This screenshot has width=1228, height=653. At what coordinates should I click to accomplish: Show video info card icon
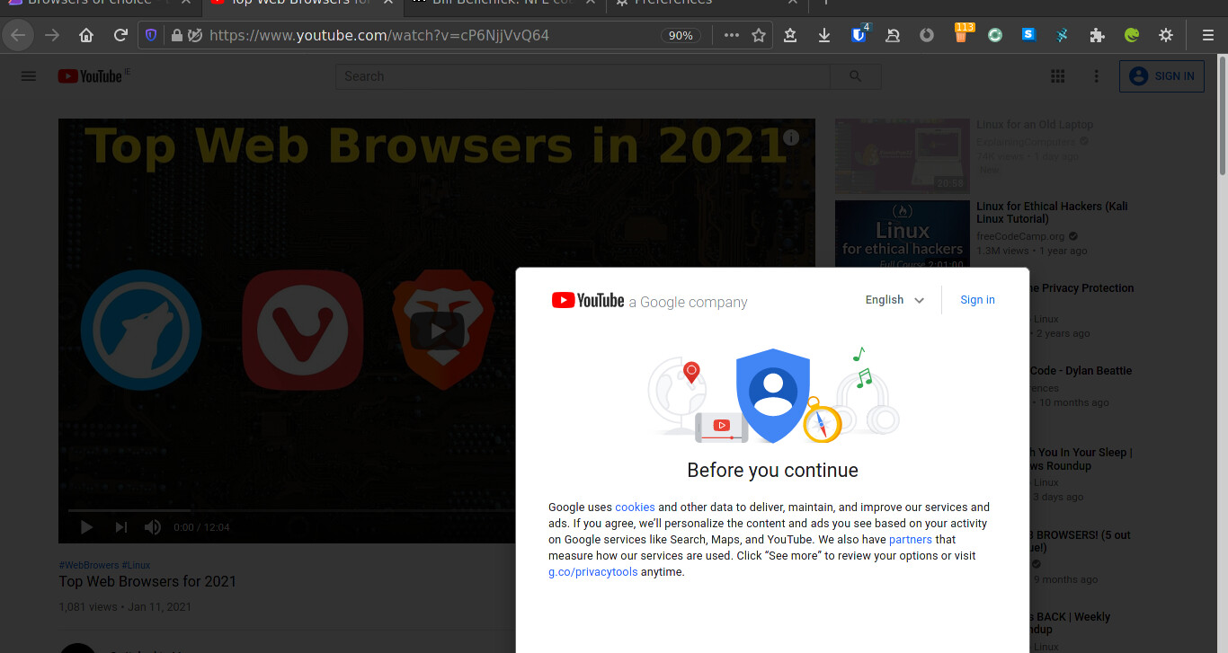[791, 137]
